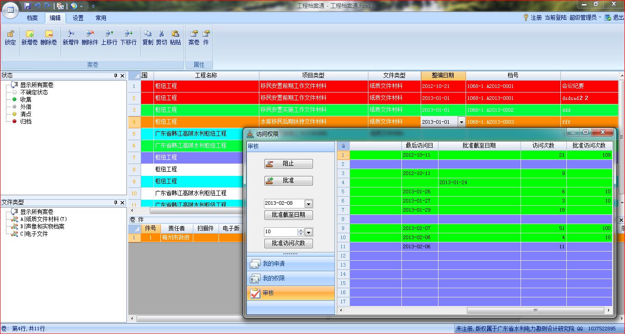Click the 退出 exit button

pyautogui.click(x=614, y=17)
